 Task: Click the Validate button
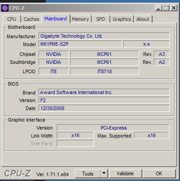(x=125, y=173)
